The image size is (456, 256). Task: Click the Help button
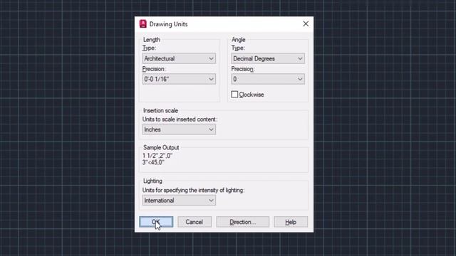(x=291, y=222)
